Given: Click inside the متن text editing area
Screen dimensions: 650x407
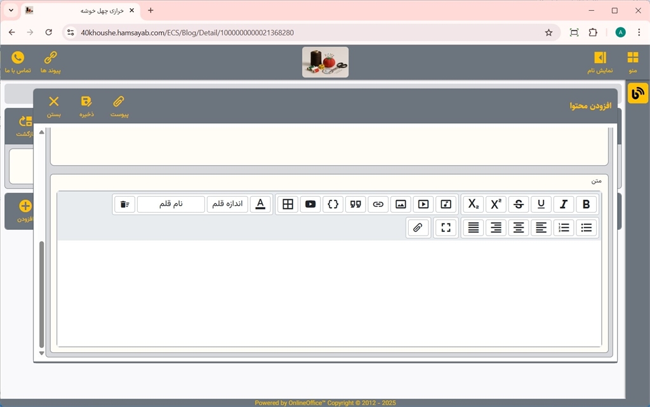Looking at the screenshot, I should pos(328,292).
